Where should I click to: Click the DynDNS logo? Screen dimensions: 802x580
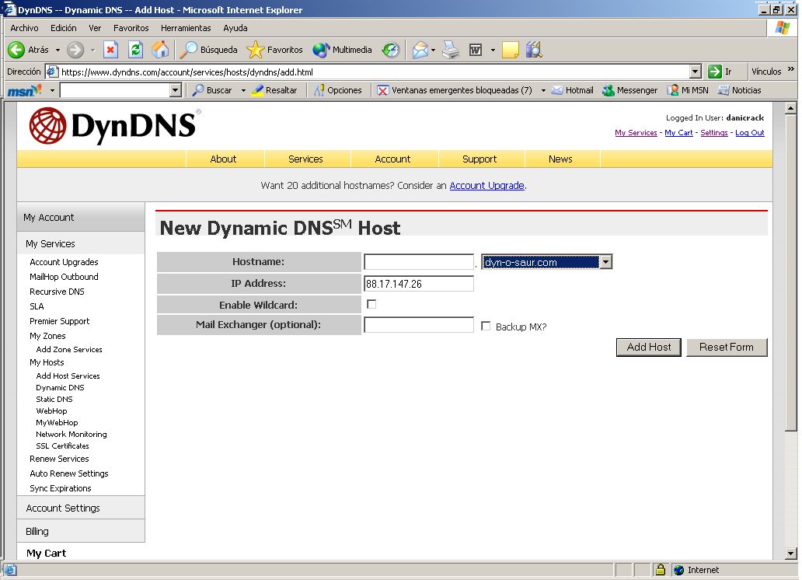pos(115,125)
